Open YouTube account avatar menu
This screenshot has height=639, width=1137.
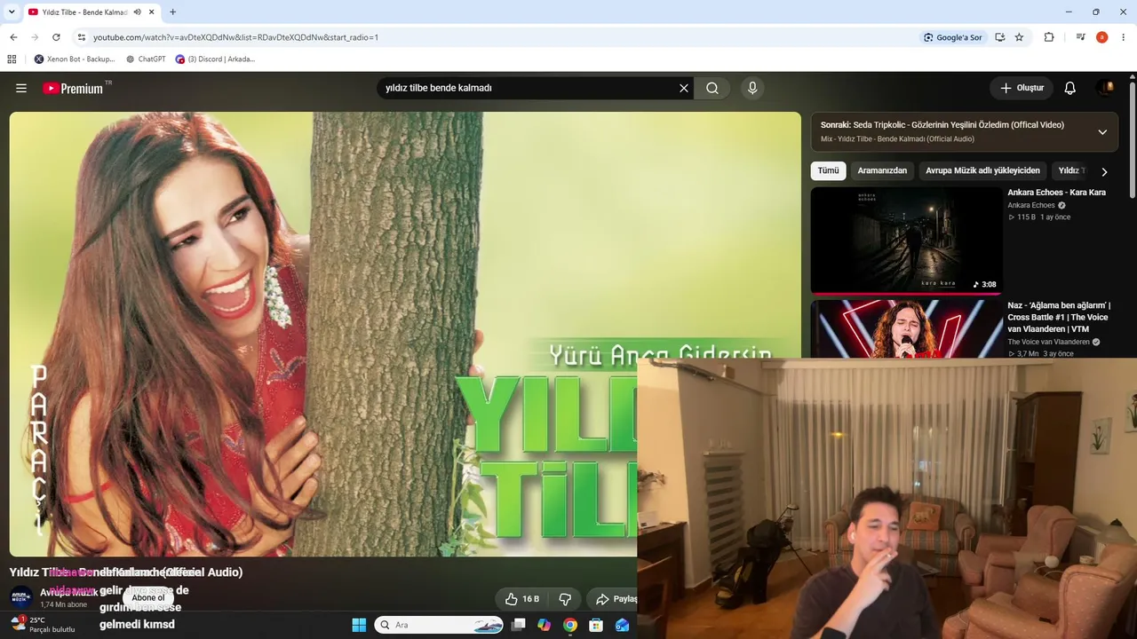click(1107, 87)
